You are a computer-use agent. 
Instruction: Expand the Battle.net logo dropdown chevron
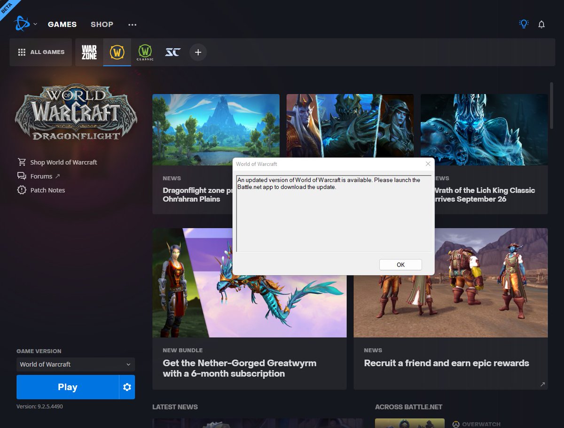[x=35, y=24]
